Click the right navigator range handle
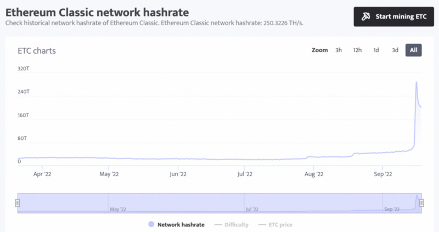 (x=421, y=203)
